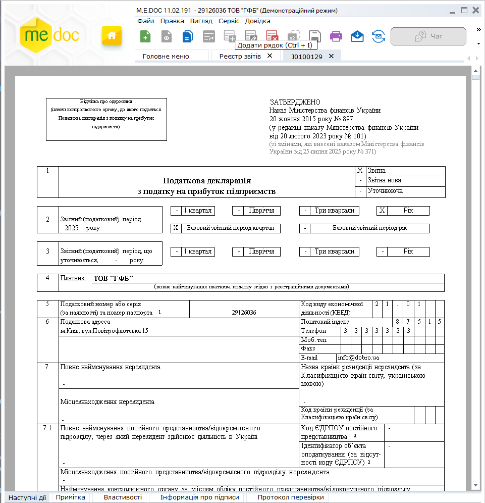Screen dimensions: 485x503
Task: Click the yellow Home button
Action: tap(112, 36)
